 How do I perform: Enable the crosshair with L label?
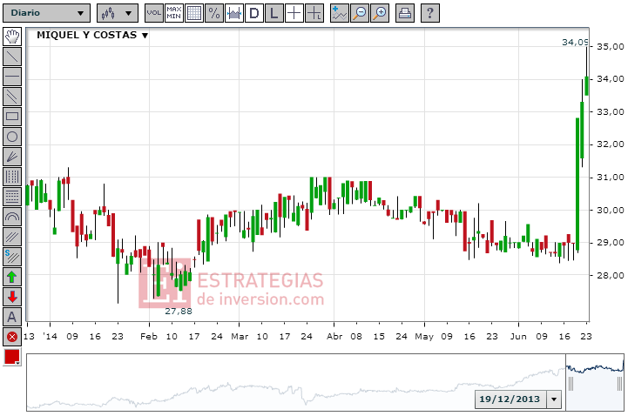click(314, 13)
